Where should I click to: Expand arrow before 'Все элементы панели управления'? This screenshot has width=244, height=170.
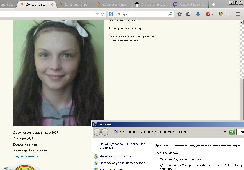pyautogui.click(x=120, y=132)
